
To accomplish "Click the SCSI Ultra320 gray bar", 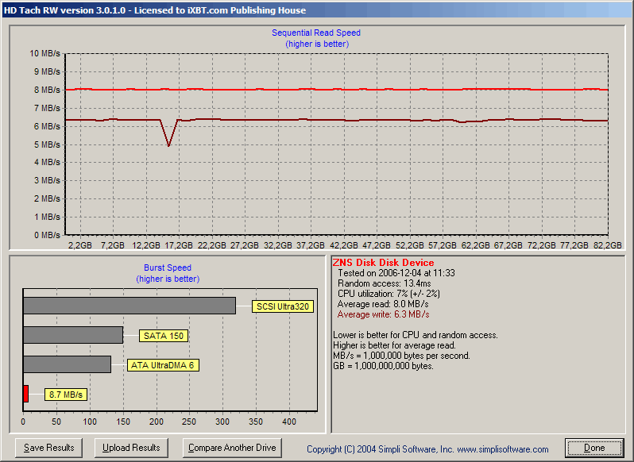I will click(130, 306).
